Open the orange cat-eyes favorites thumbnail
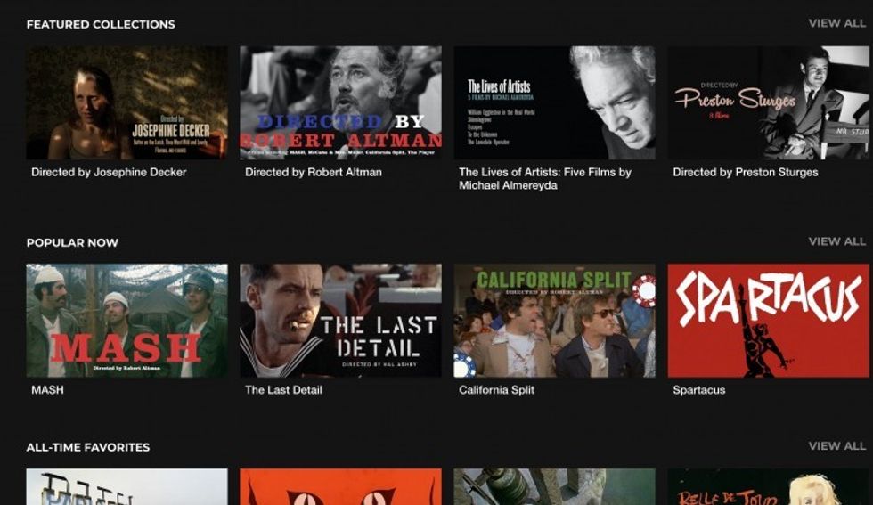The width and height of the screenshot is (873, 505). click(x=340, y=486)
